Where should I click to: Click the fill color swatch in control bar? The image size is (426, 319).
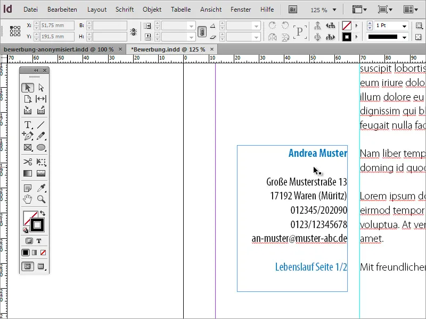coord(347,26)
